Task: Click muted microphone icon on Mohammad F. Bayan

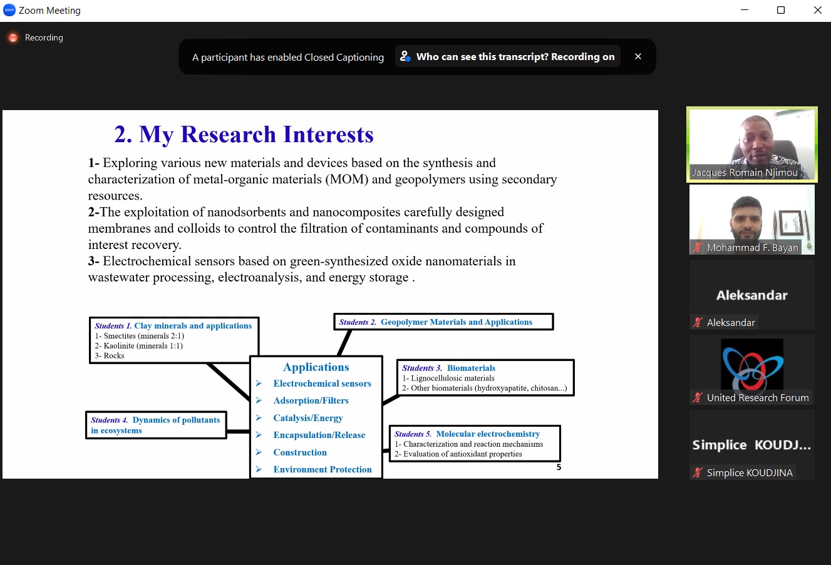Action: pyautogui.click(x=698, y=248)
